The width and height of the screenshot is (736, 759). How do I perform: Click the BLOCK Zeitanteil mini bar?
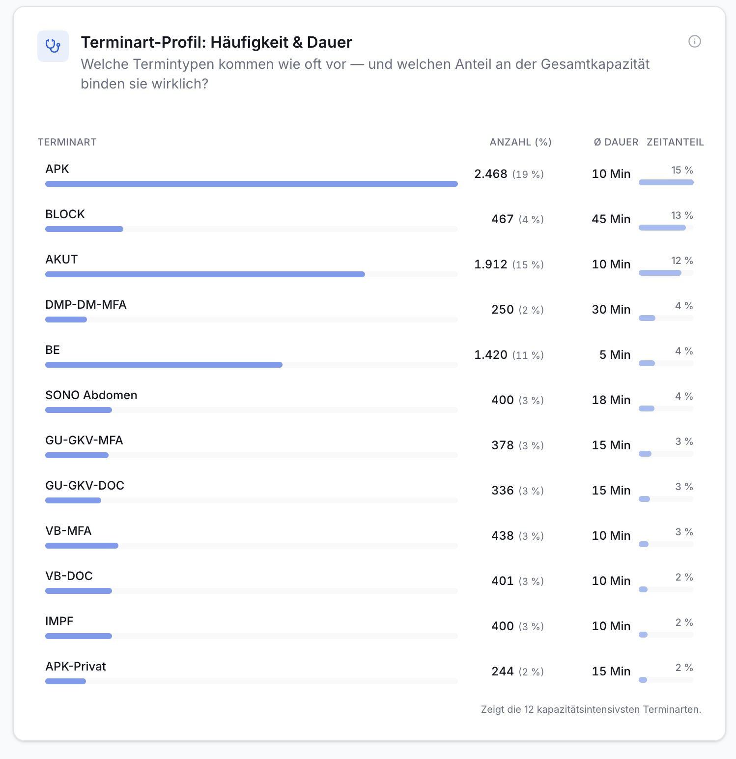tap(662, 228)
